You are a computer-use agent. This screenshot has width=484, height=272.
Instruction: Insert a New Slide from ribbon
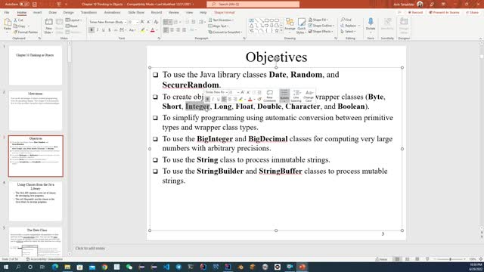click(48, 26)
